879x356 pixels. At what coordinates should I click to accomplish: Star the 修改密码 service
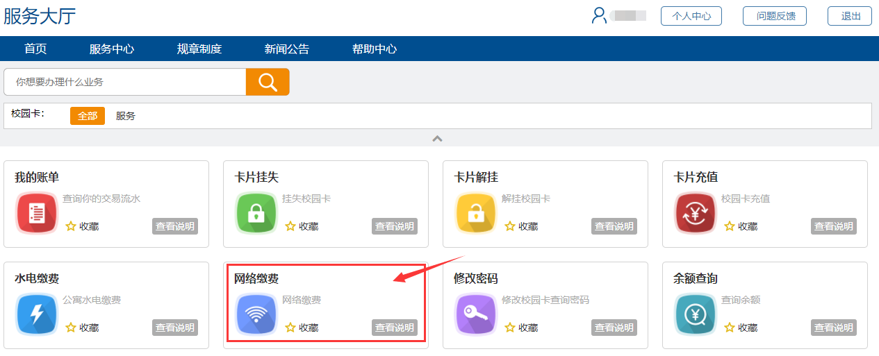(x=509, y=328)
